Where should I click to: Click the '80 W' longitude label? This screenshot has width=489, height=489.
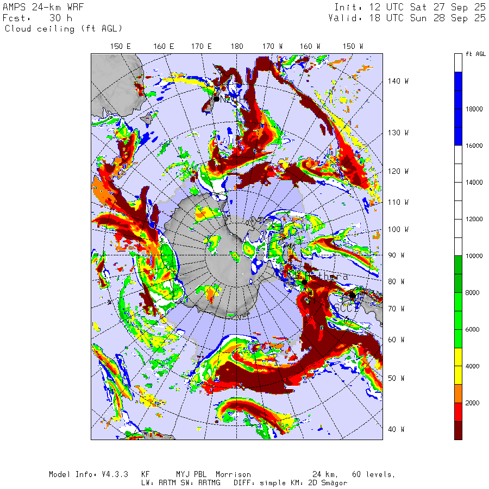[x=396, y=281]
